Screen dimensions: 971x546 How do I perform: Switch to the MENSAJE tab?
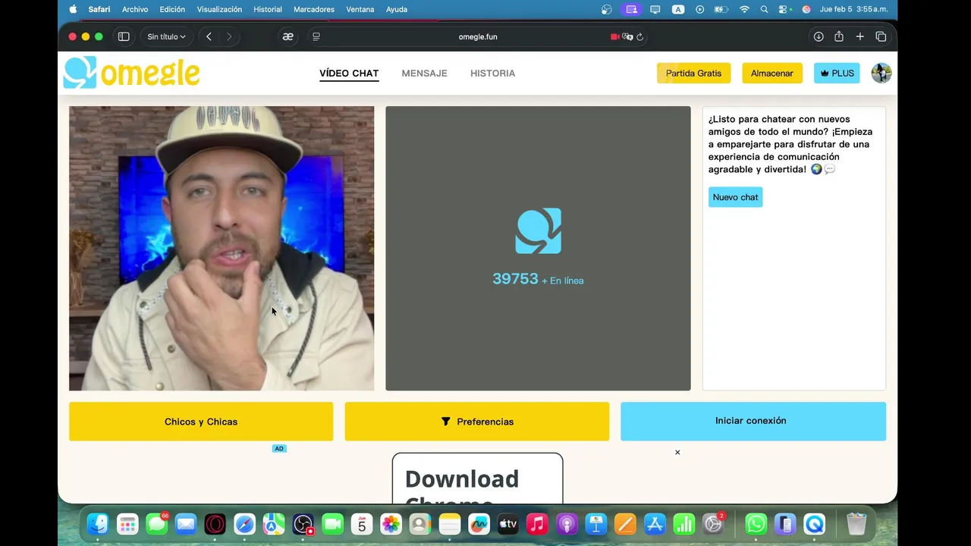point(424,74)
